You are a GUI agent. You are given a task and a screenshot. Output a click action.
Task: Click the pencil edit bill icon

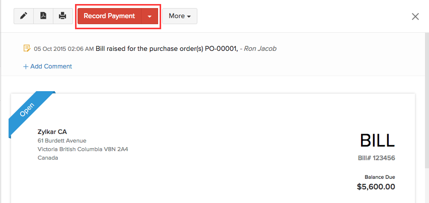click(x=24, y=16)
